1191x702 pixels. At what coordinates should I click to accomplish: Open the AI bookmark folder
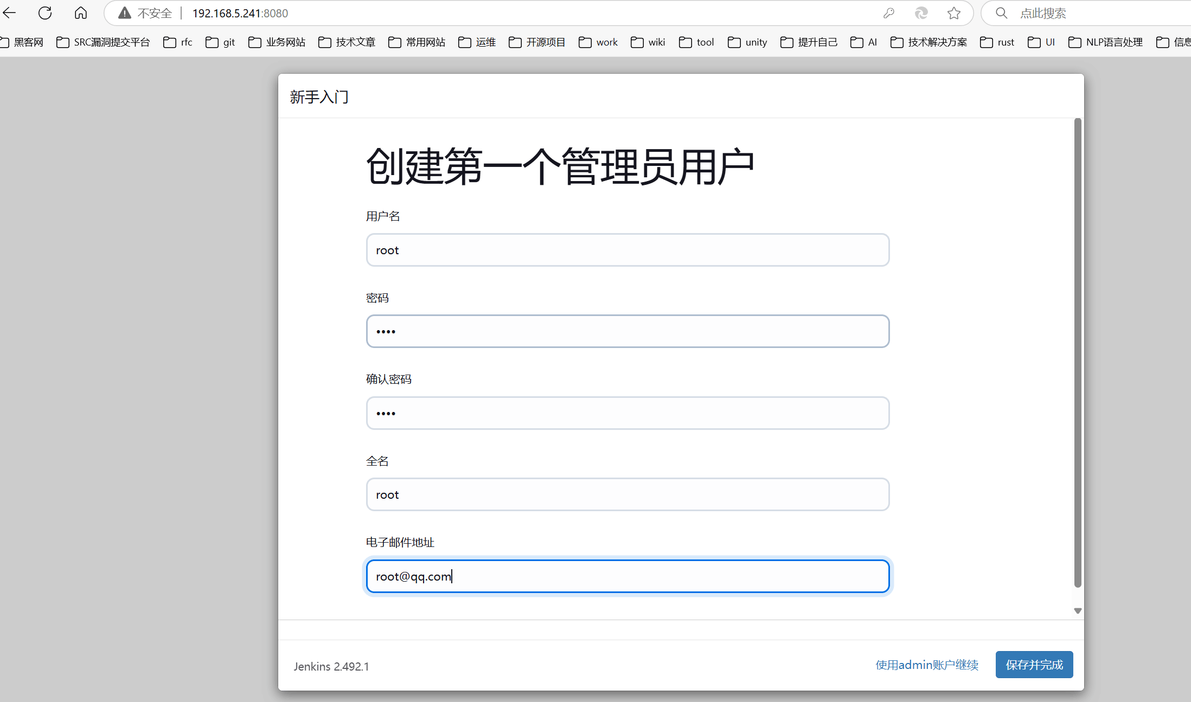click(x=863, y=42)
